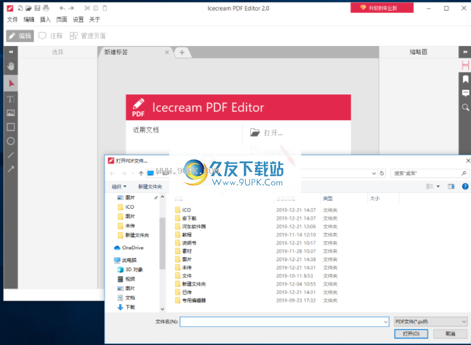Open the PDF文件(*.pdf) file type dropdown
This screenshot has width=471, height=345.
[431, 322]
